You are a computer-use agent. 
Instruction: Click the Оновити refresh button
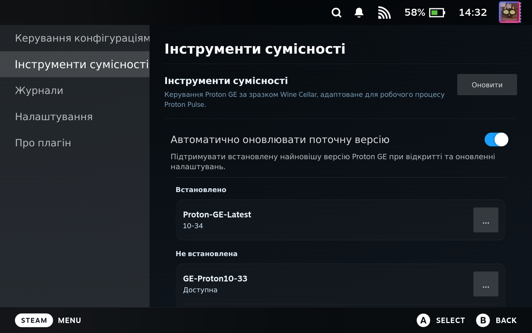tap(487, 85)
